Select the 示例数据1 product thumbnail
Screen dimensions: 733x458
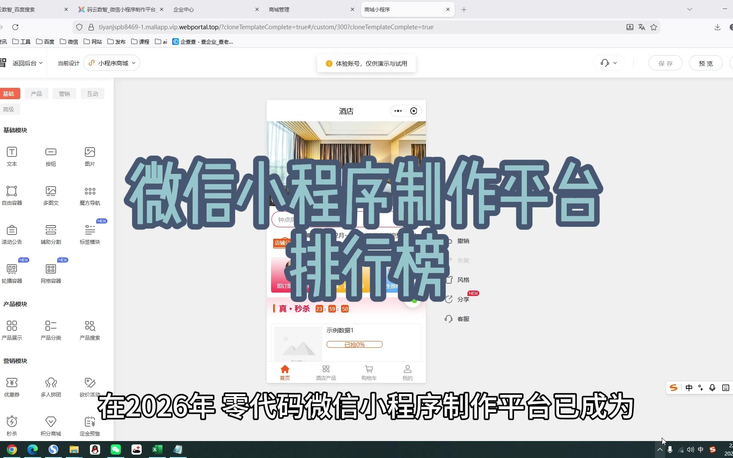click(x=298, y=343)
